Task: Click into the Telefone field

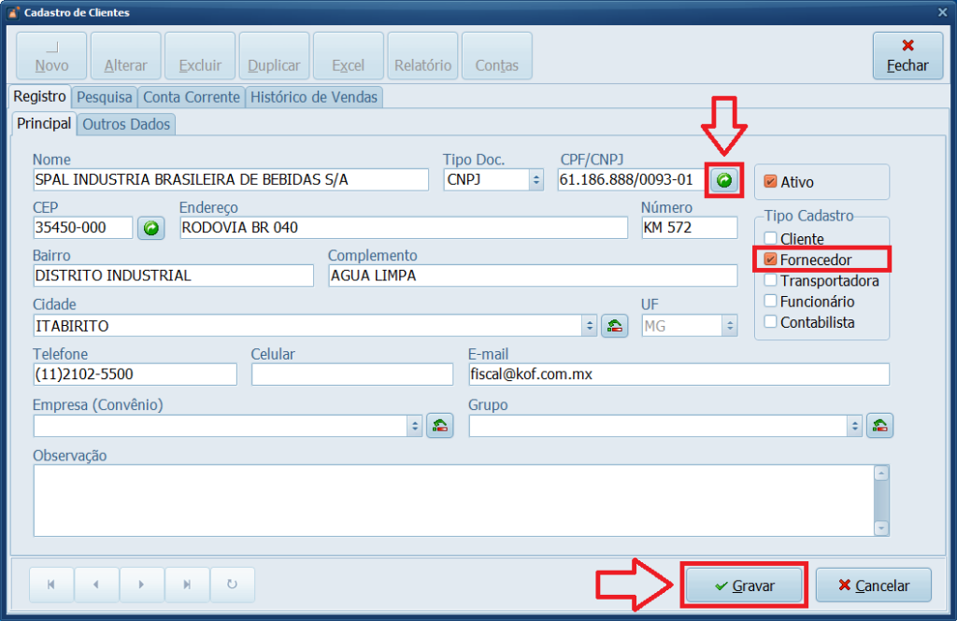Action: point(135,374)
